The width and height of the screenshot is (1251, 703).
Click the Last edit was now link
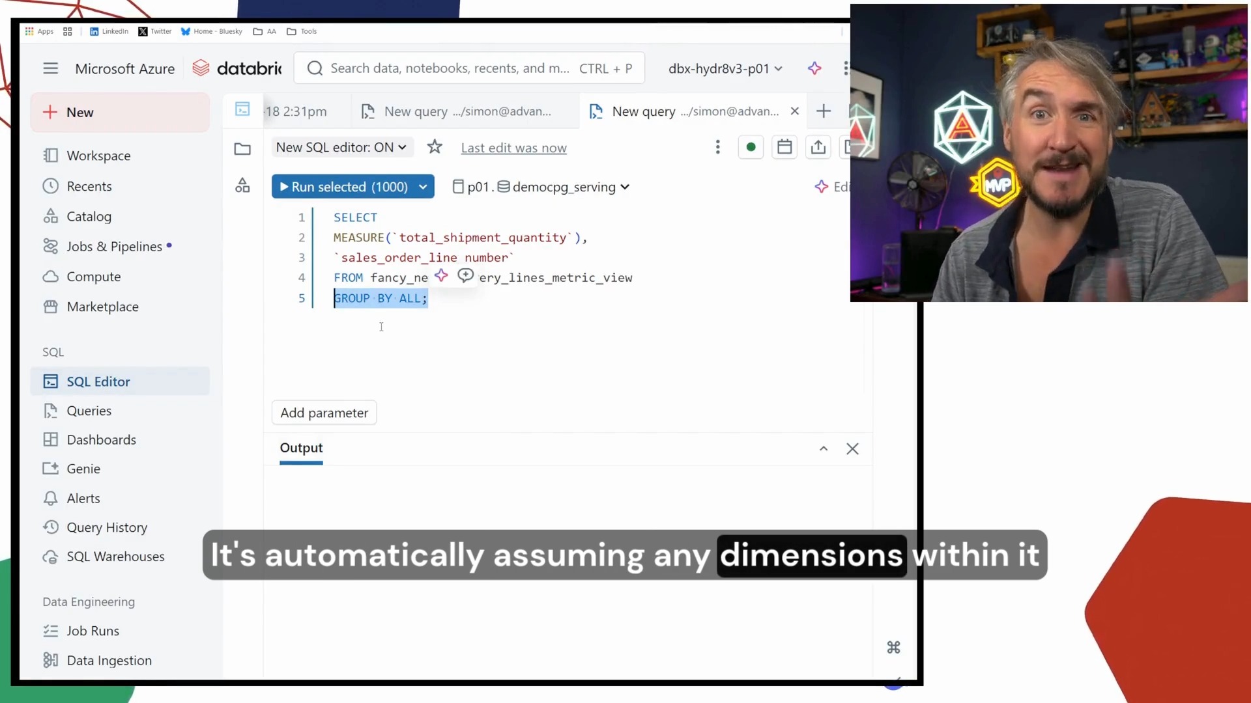point(513,148)
